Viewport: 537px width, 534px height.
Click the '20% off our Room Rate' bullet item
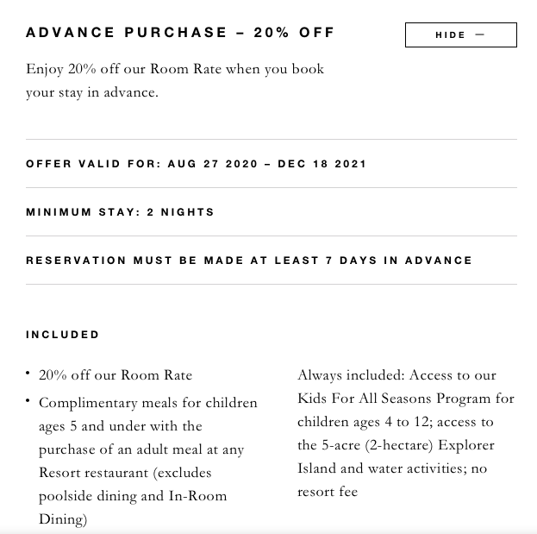click(x=116, y=375)
